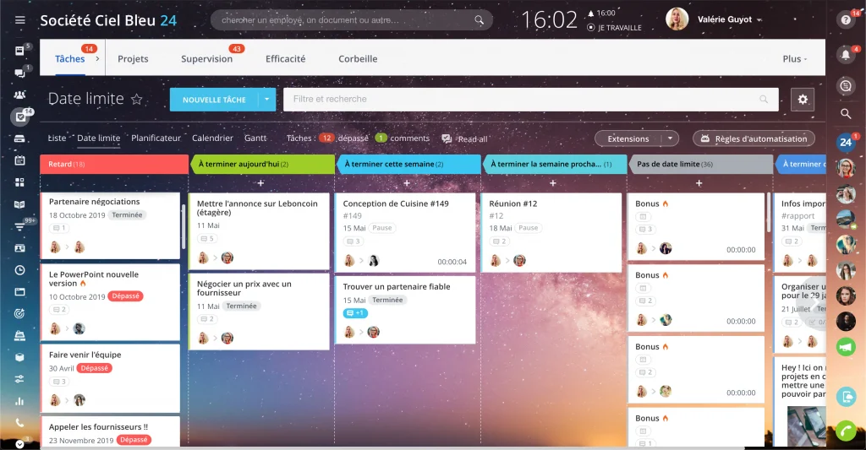Toggle the JE TRAVAILLE work status
The width and height of the screenshot is (866, 450).
click(x=614, y=27)
